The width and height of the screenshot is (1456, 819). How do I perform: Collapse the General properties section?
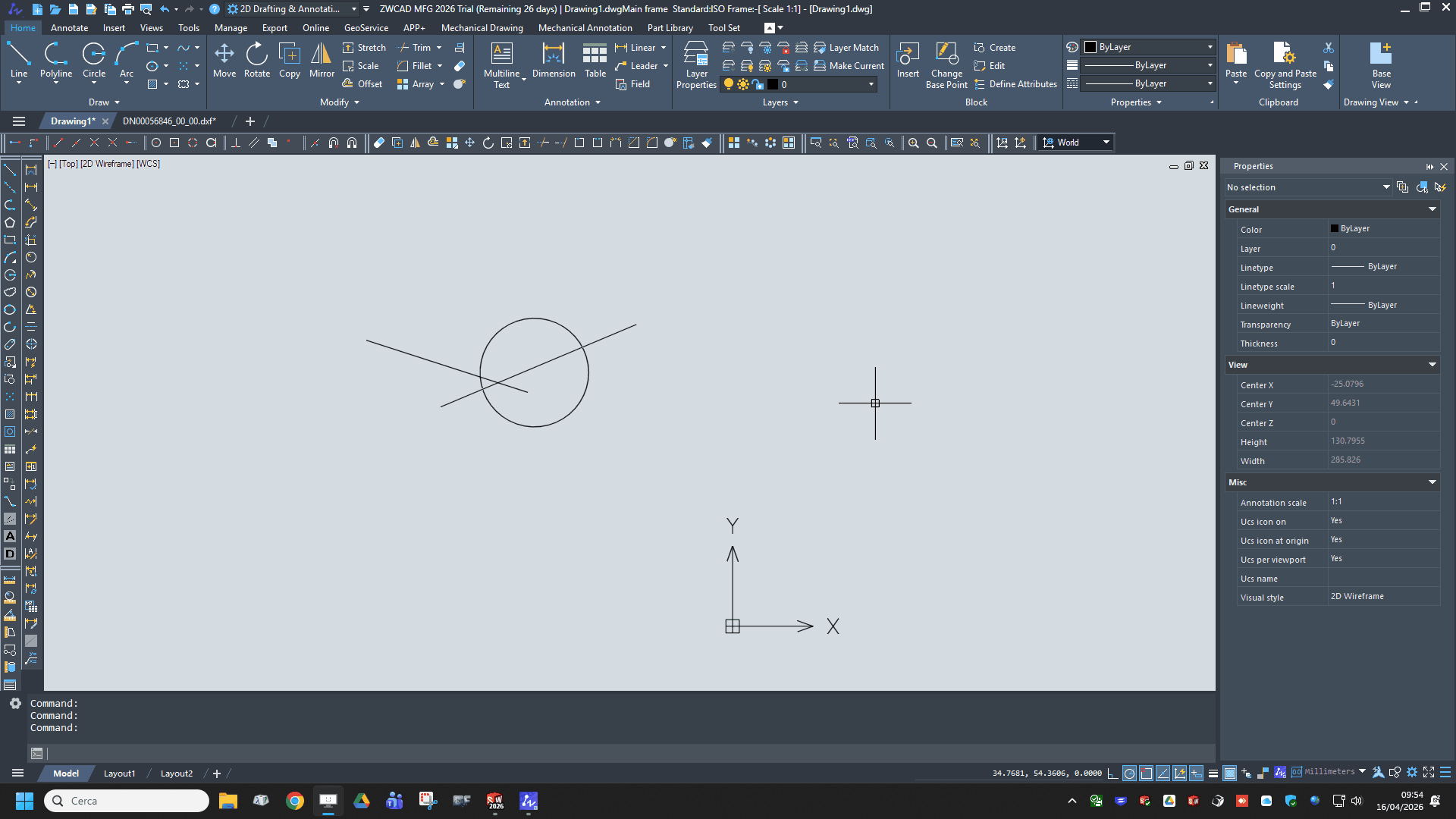point(1432,209)
